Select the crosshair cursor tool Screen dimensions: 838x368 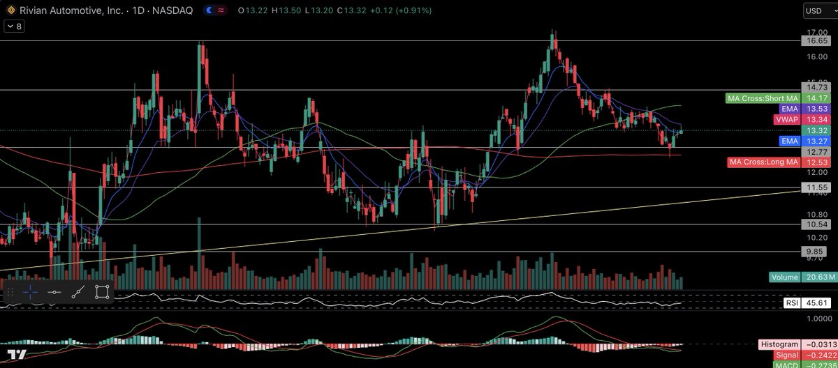[x=31, y=292]
